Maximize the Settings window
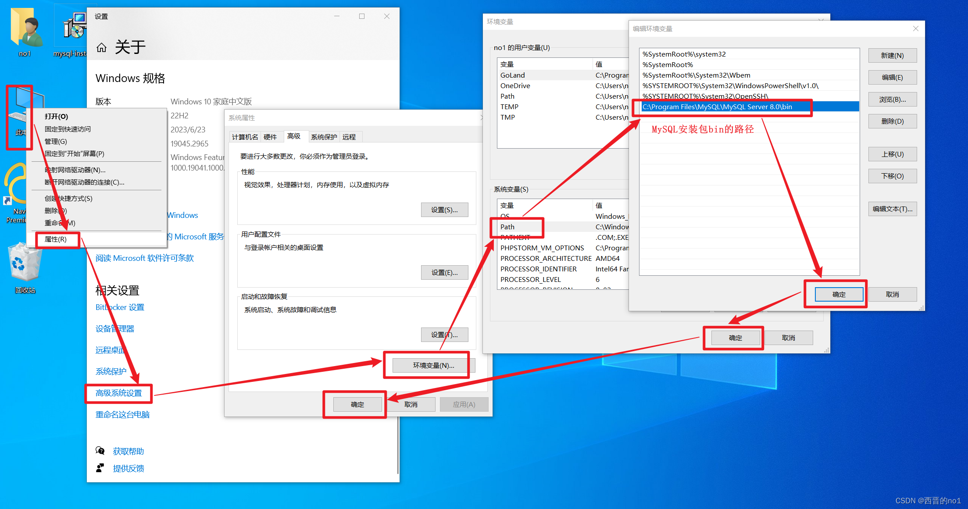The image size is (968, 509). tap(362, 16)
